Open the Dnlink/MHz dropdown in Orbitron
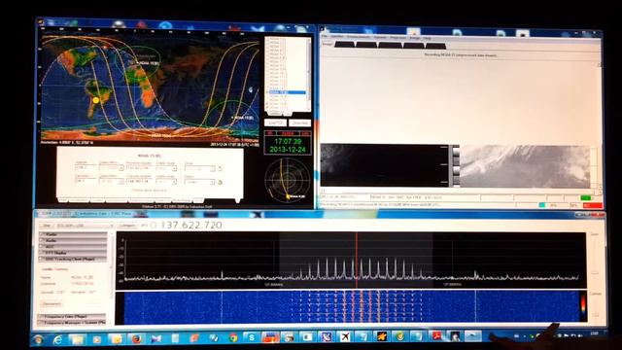The image size is (622, 350). coord(112,168)
